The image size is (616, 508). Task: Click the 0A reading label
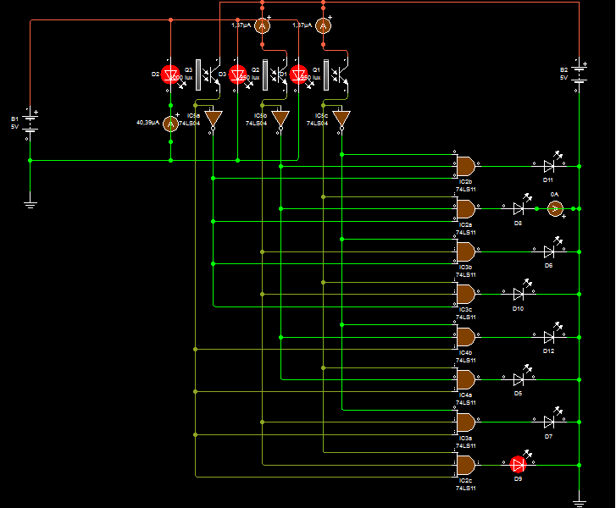point(554,195)
